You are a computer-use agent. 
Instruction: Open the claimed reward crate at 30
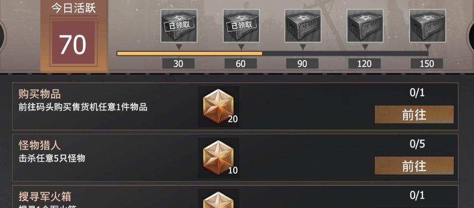click(179, 25)
